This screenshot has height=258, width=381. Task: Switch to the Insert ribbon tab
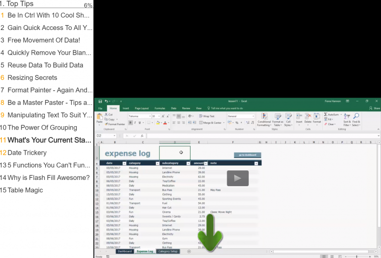click(x=126, y=109)
